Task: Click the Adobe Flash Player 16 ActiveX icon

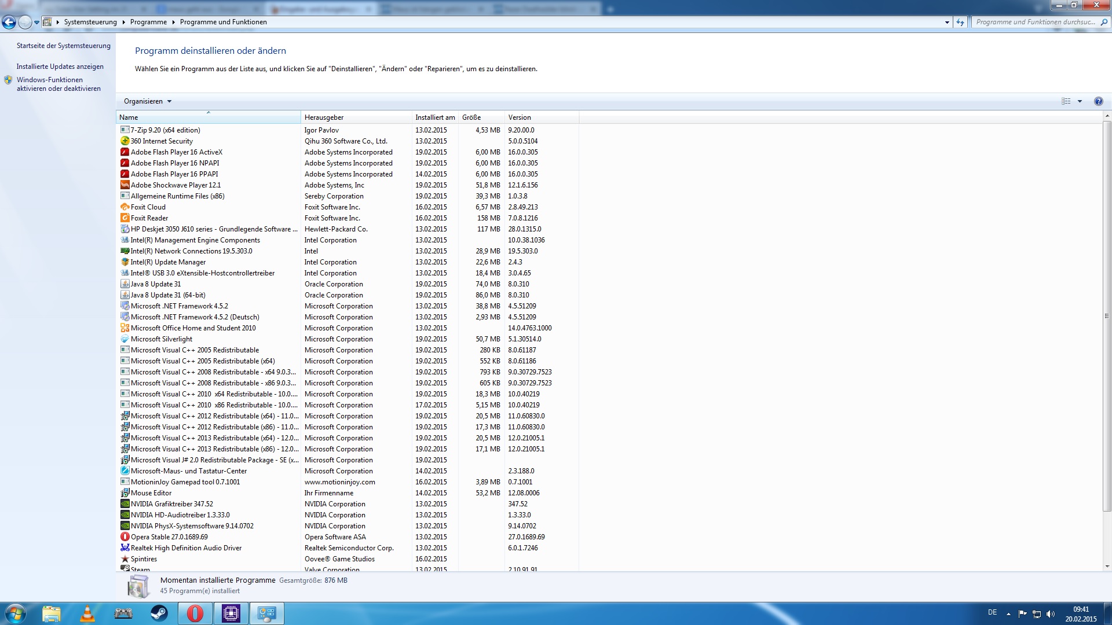Action: [x=125, y=152]
